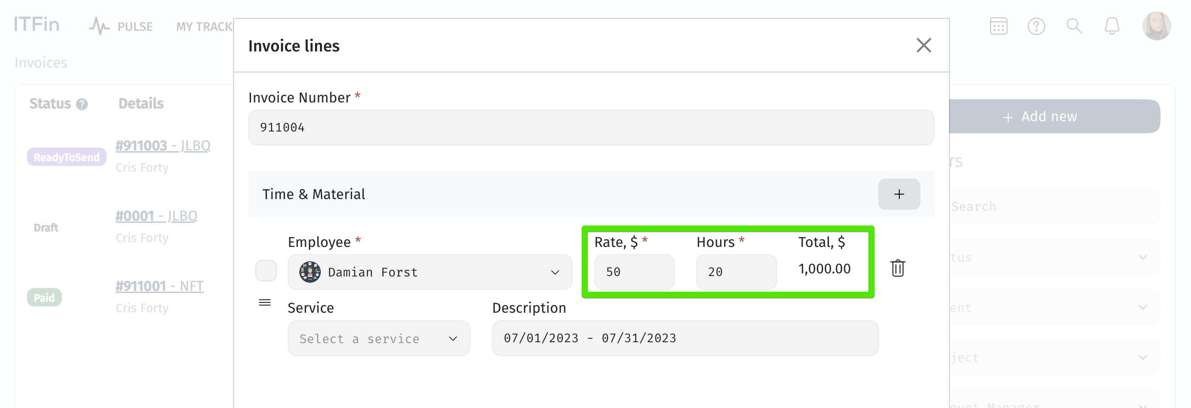
Task: Click the Invoice Number field 911004
Action: click(591, 127)
